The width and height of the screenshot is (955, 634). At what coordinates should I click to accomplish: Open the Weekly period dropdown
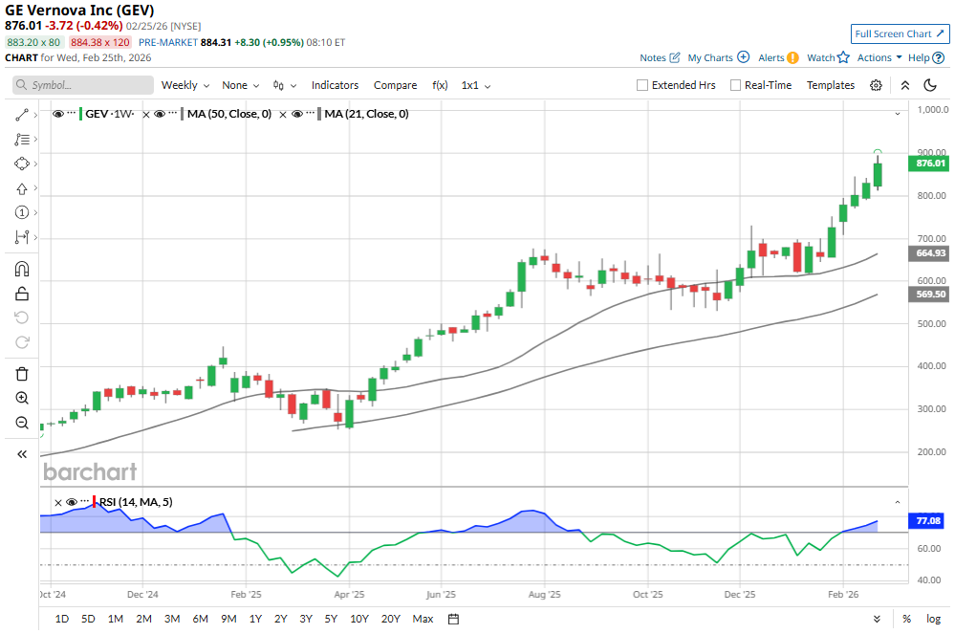click(185, 85)
